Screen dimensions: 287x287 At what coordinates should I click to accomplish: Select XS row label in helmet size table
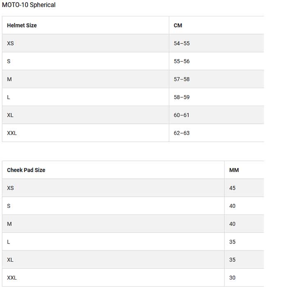coord(10,43)
